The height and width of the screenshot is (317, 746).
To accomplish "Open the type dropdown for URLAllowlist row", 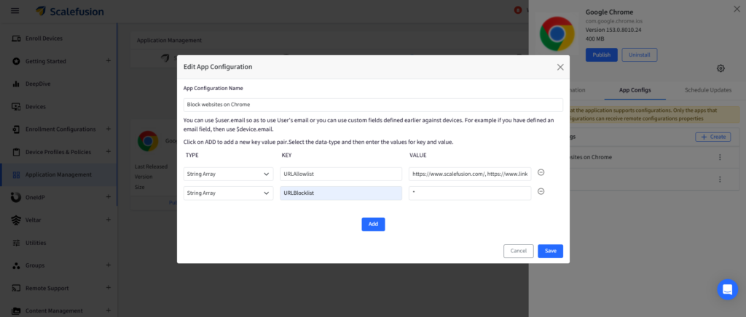I will pyautogui.click(x=228, y=174).
